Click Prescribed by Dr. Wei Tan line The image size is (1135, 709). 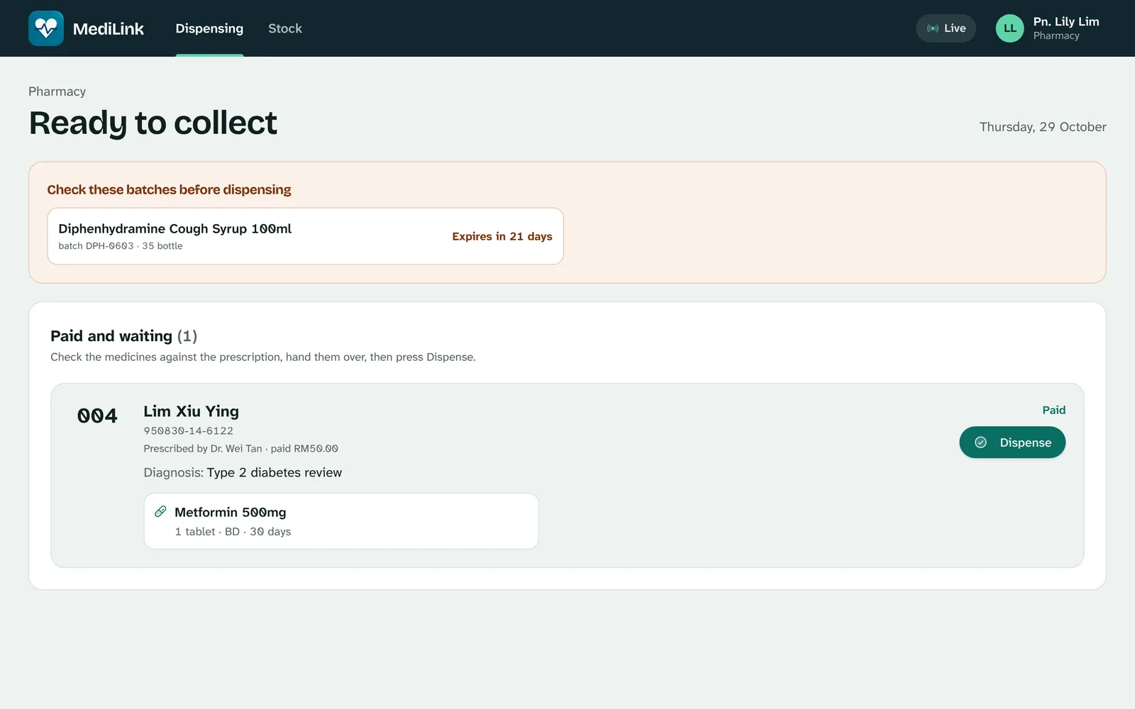[x=240, y=449]
